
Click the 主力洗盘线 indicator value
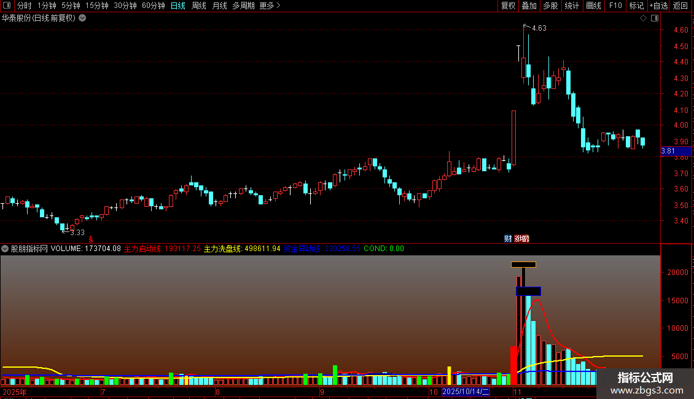(242, 249)
